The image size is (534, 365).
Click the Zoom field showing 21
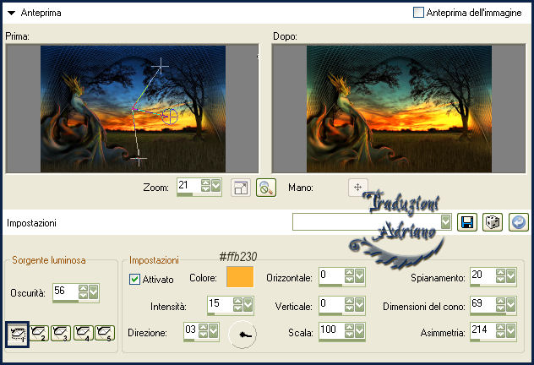(x=188, y=186)
